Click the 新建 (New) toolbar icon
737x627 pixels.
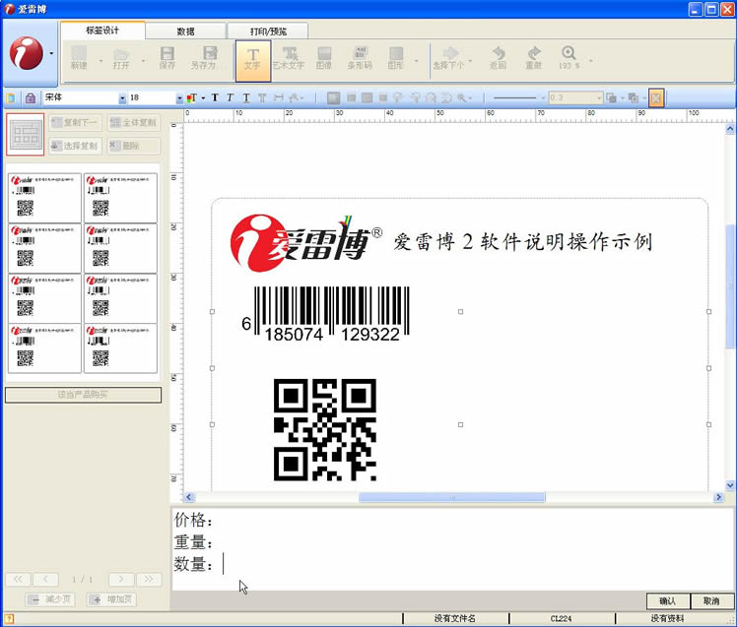coord(79,58)
